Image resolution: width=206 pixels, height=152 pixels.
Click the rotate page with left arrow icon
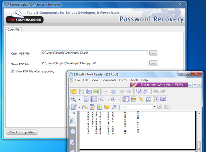(x=146, y=91)
